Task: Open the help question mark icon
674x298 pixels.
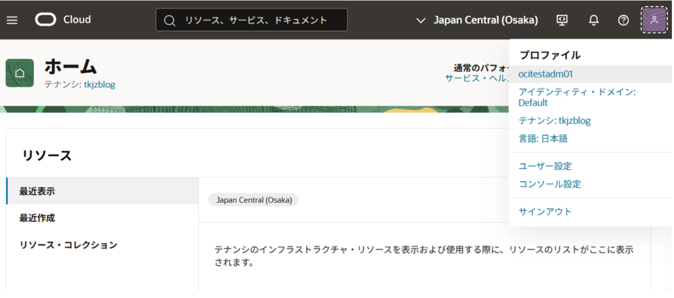Action: point(623,20)
